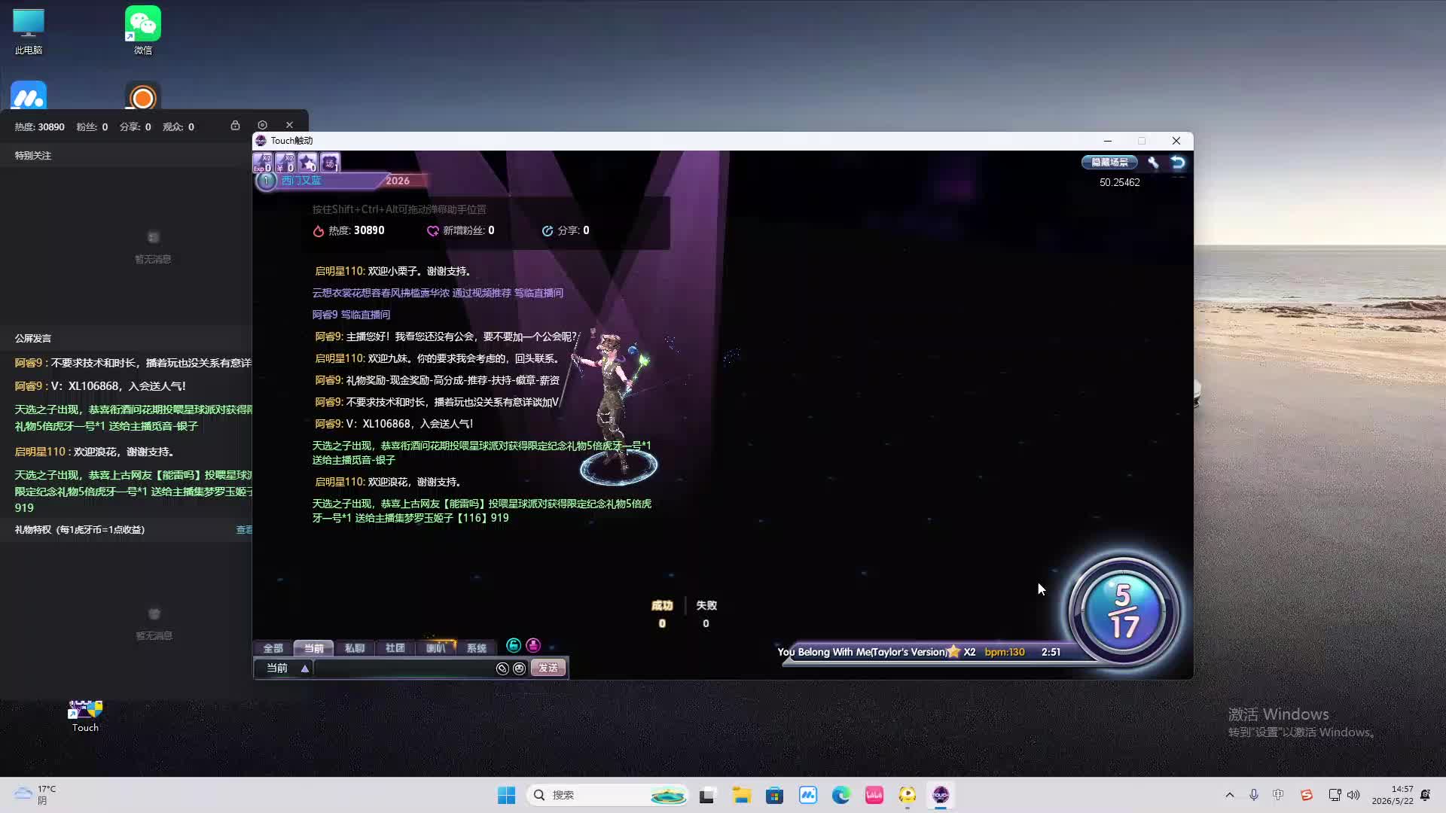Click the song title You Belong With Me
Image resolution: width=1446 pixels, height=813 pixels.
coord(862,652)
